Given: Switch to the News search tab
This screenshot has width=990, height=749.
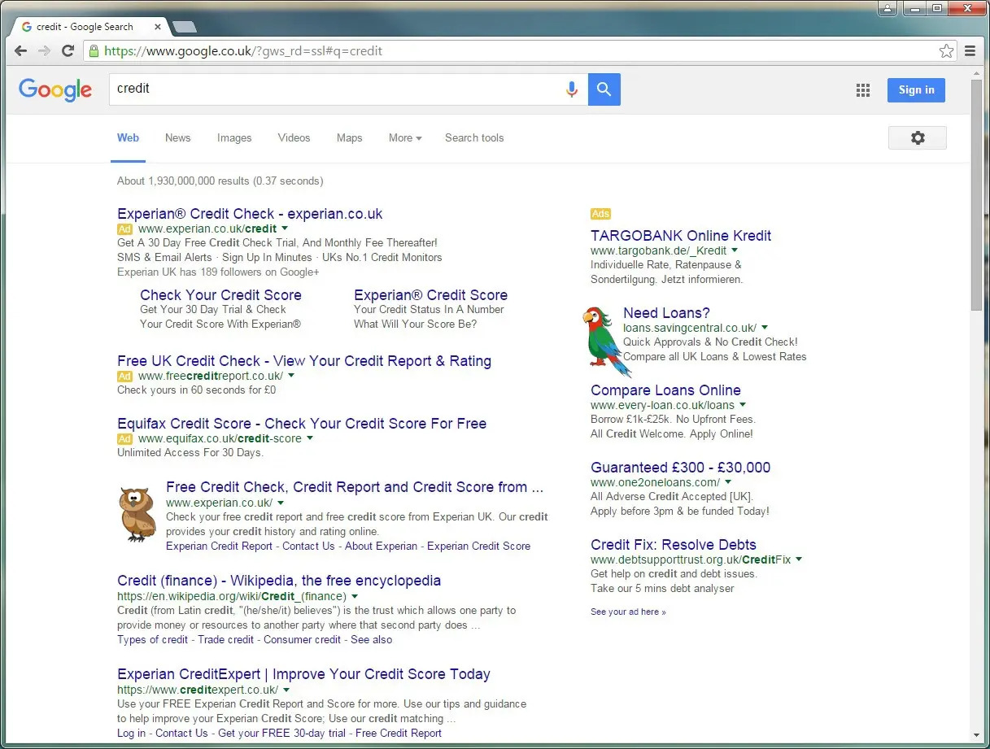Looking at the screenshot, I should tap(177, 137).
